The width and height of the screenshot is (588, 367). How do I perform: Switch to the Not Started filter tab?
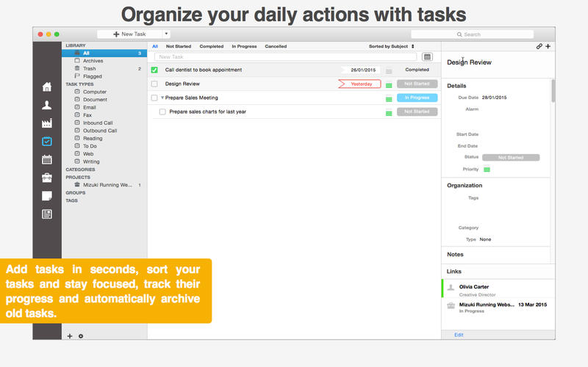pyautogui.click(x=179, y=46)
